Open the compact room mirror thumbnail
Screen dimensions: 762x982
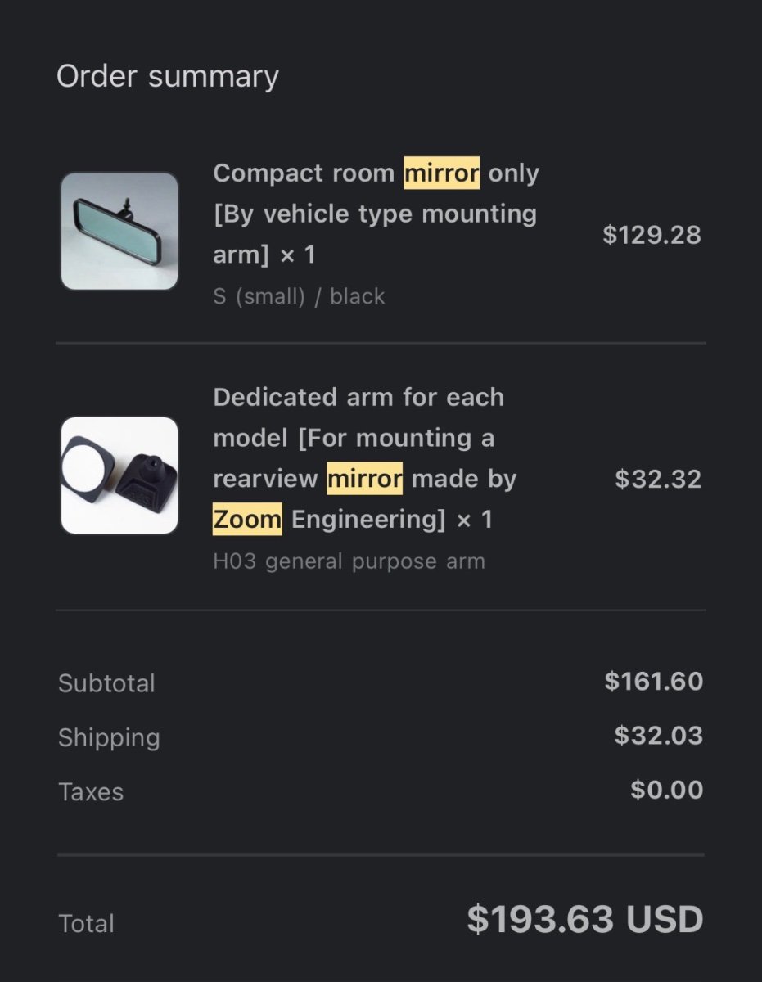click(119, 231)
